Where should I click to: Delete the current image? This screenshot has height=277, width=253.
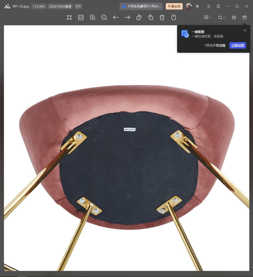tap(162, 17)
